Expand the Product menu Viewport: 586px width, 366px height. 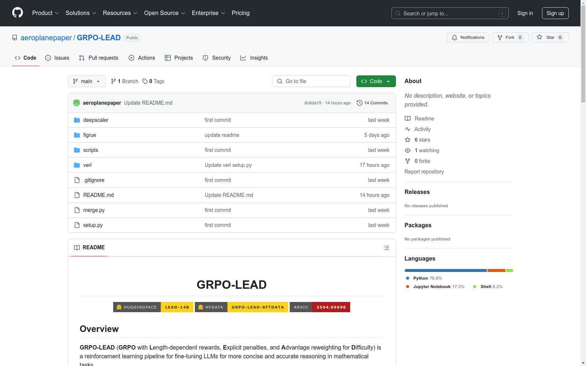coord(45,13)
